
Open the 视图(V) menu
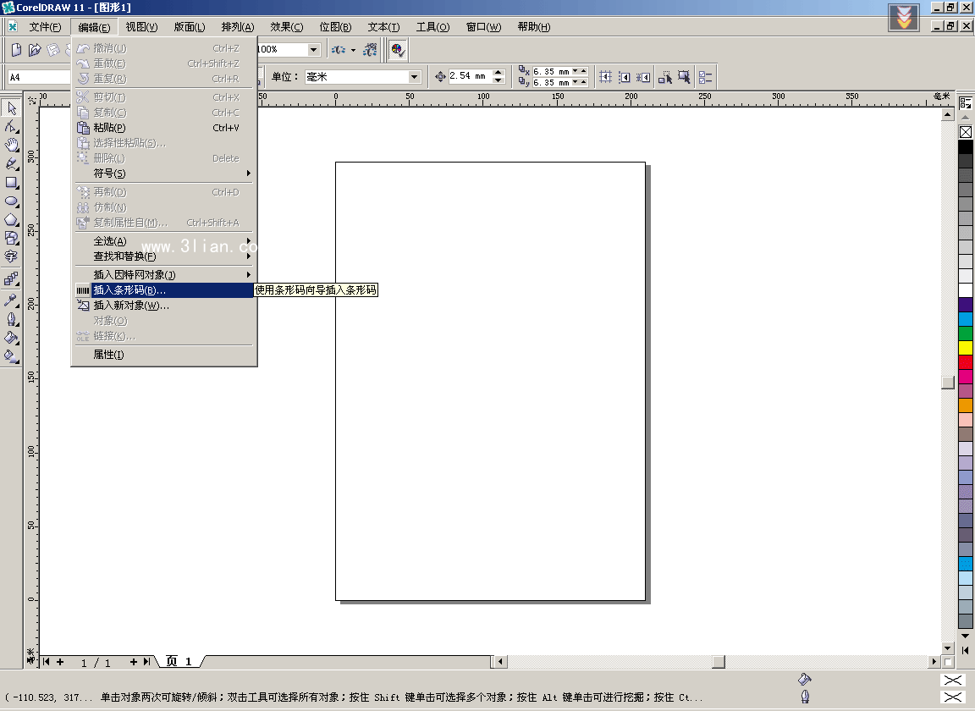pos(141,27)
